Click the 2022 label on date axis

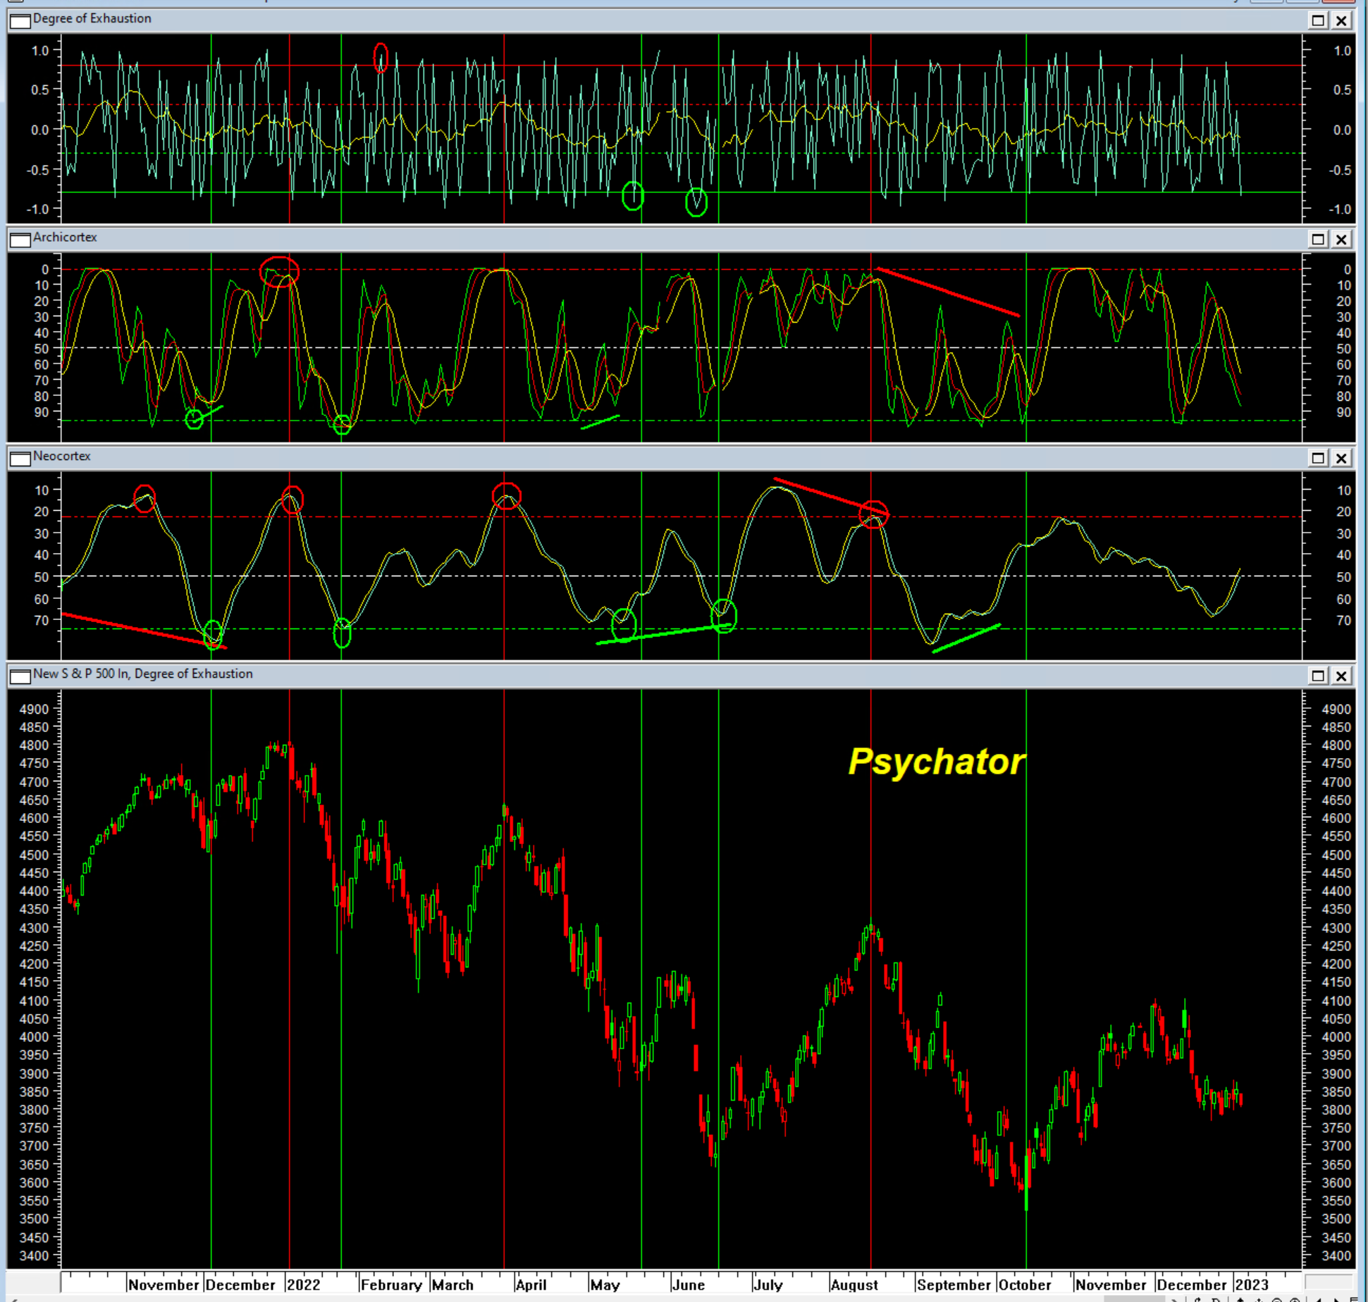coord(303,1284)
